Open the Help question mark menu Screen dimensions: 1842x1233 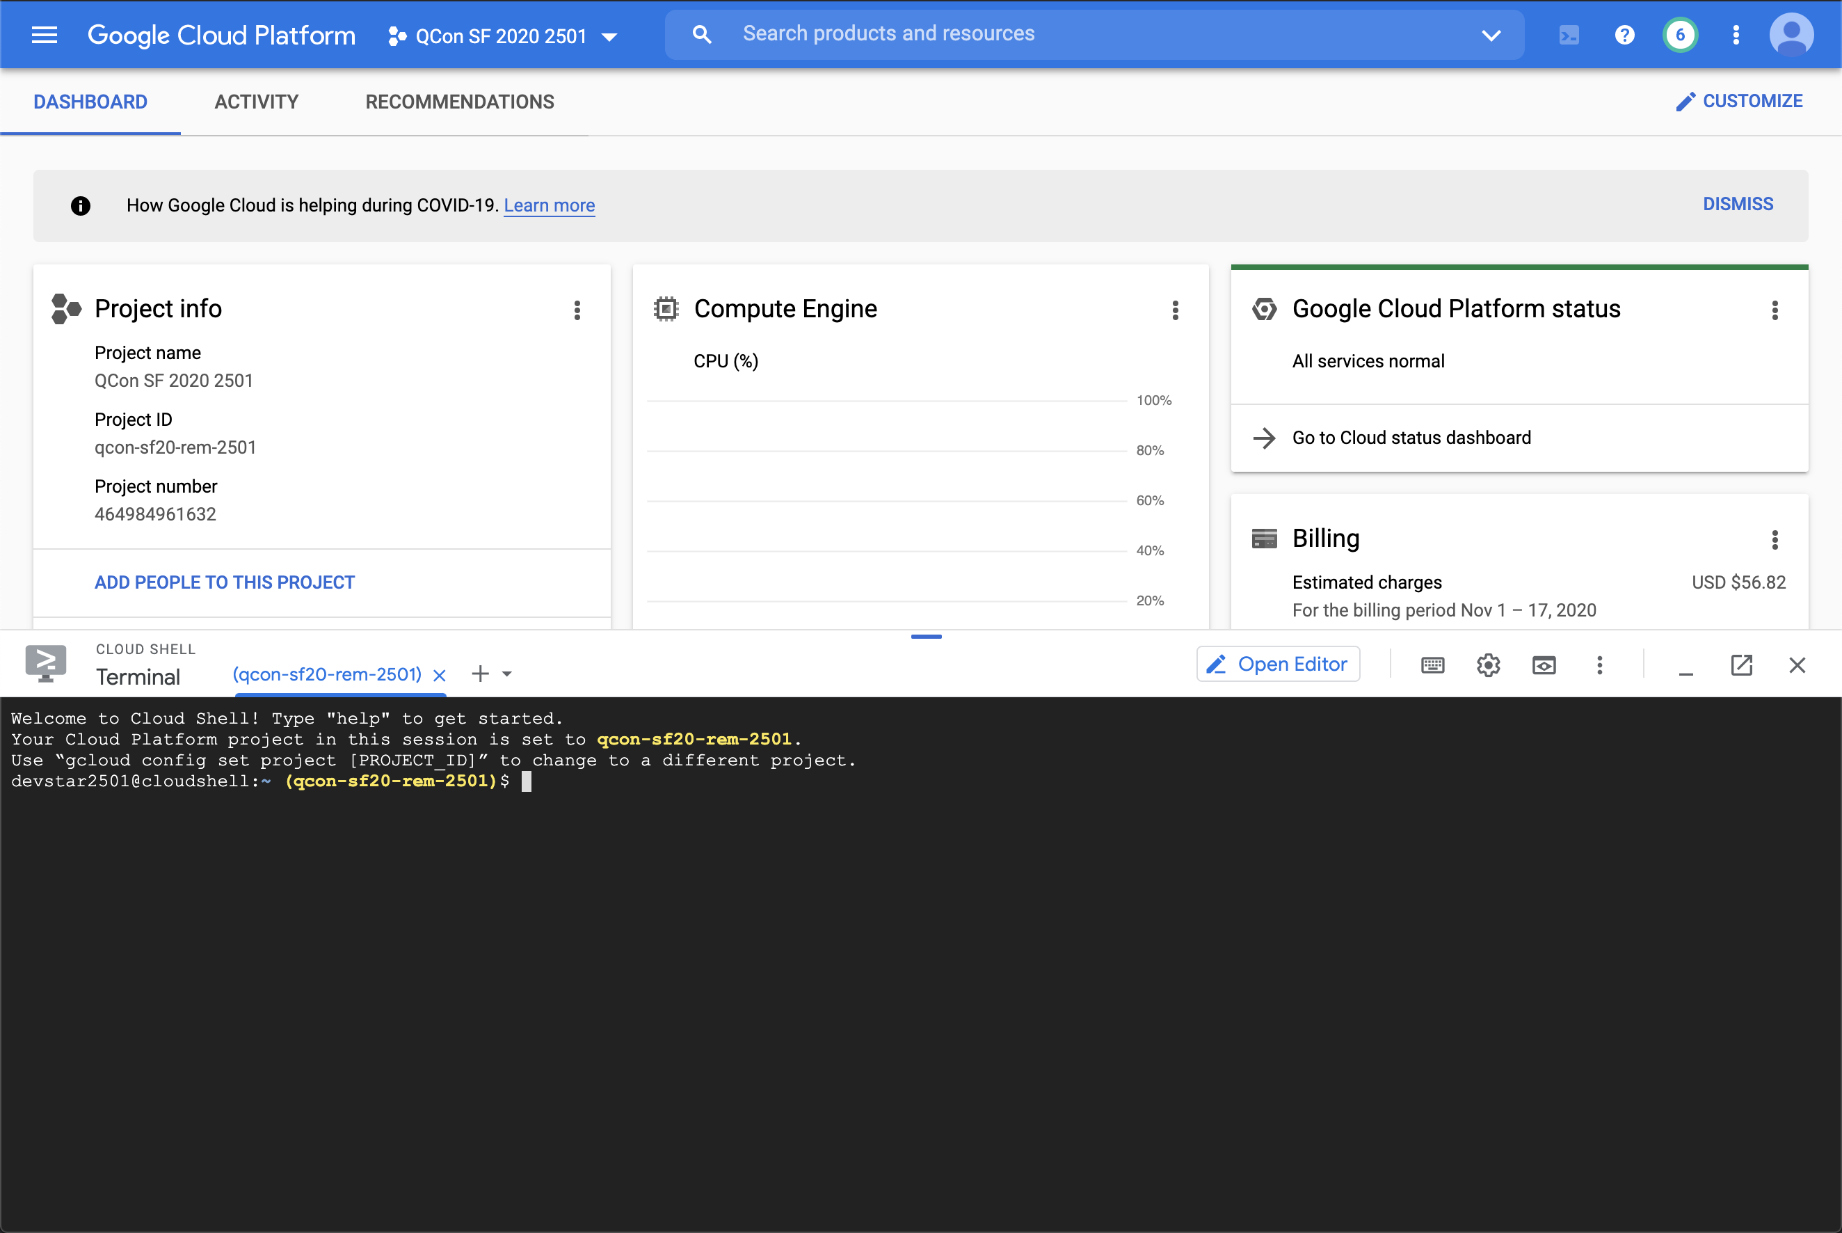pyautogui.click(x=1624, y=35)
